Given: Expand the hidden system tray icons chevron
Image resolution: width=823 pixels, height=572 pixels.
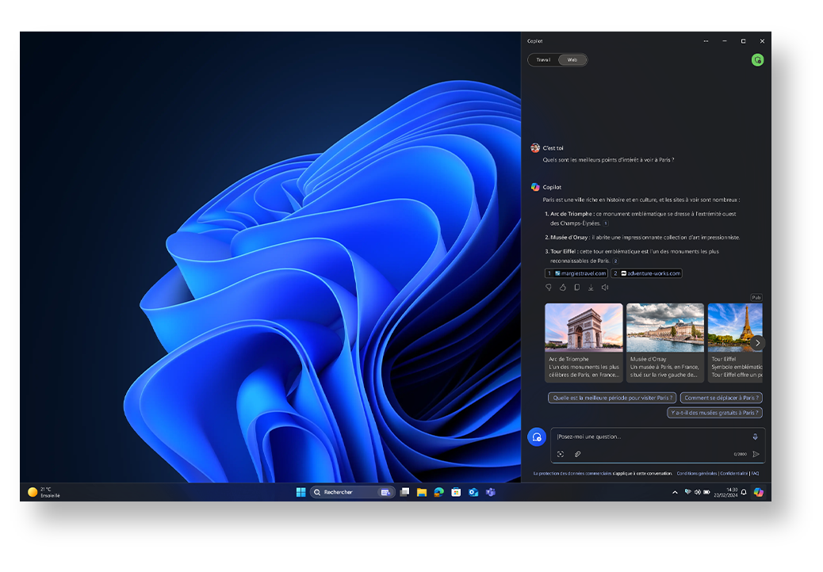Looking at the screenshot, I should 675,492.
